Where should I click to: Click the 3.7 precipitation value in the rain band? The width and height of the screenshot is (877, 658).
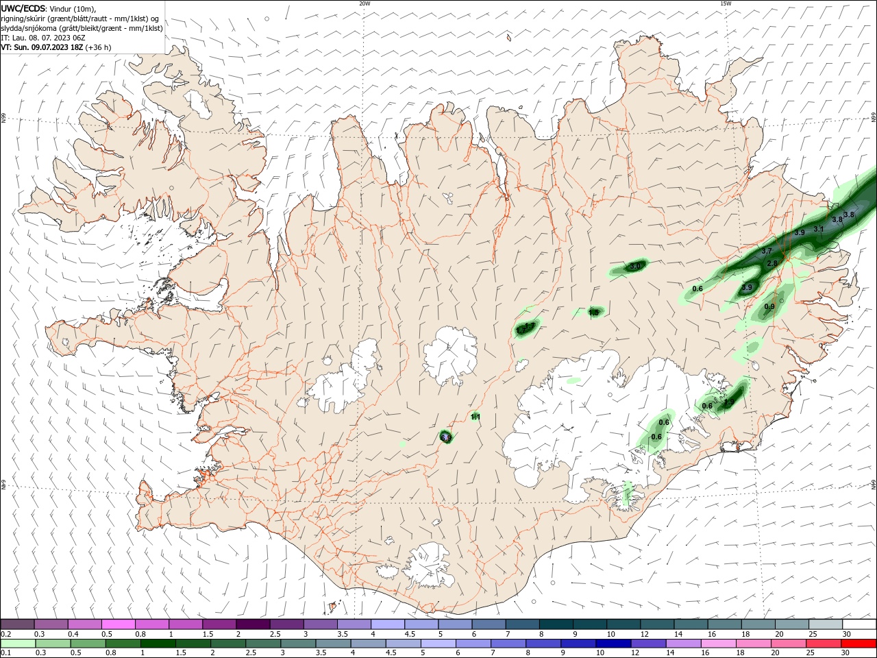[767, 252]
